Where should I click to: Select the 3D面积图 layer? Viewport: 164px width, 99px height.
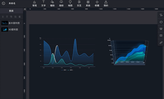coord(11,29)
